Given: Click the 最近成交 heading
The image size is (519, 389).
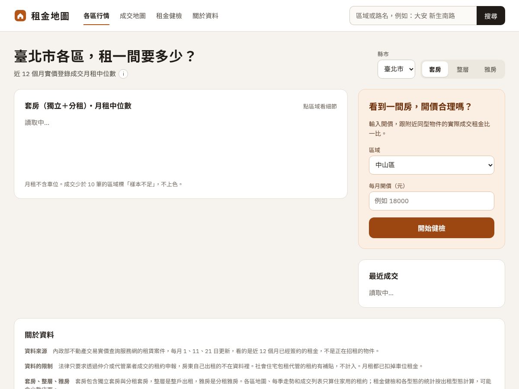Looking at the screenshot, I should coord(384,276).
